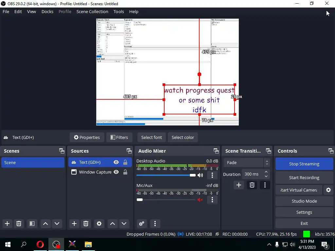
Task: Hide the Text (GDI+) source
Action: click(116, 162)
